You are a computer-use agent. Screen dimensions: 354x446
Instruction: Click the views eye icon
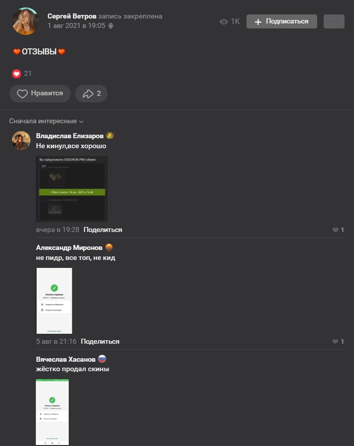tap(224, 21)
